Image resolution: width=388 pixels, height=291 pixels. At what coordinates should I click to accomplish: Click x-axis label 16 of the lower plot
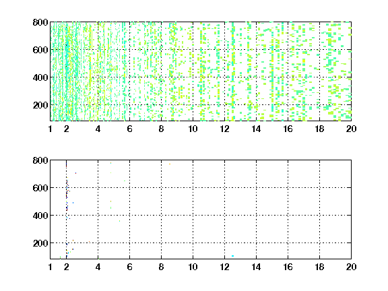coord(288,267)
